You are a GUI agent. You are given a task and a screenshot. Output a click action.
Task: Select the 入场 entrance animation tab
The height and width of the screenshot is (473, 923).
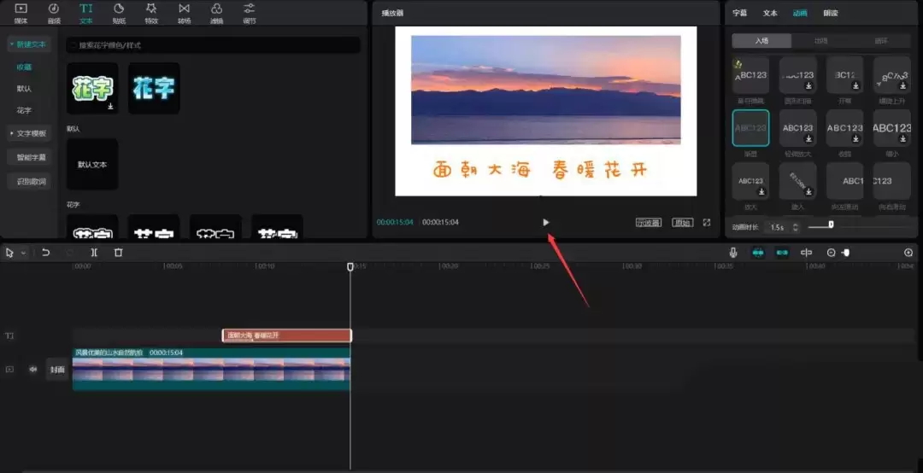pos(761,41)
